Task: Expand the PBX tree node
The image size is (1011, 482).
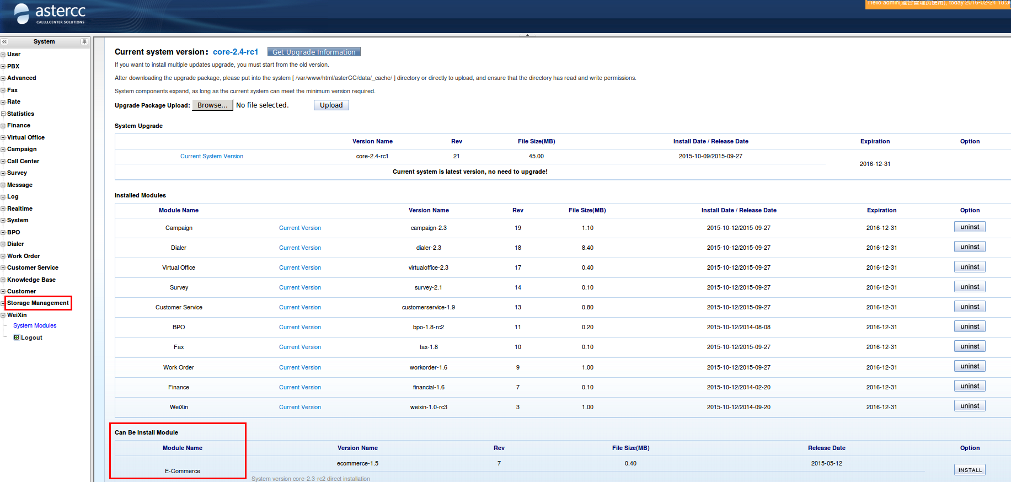Action: (3, 67)
